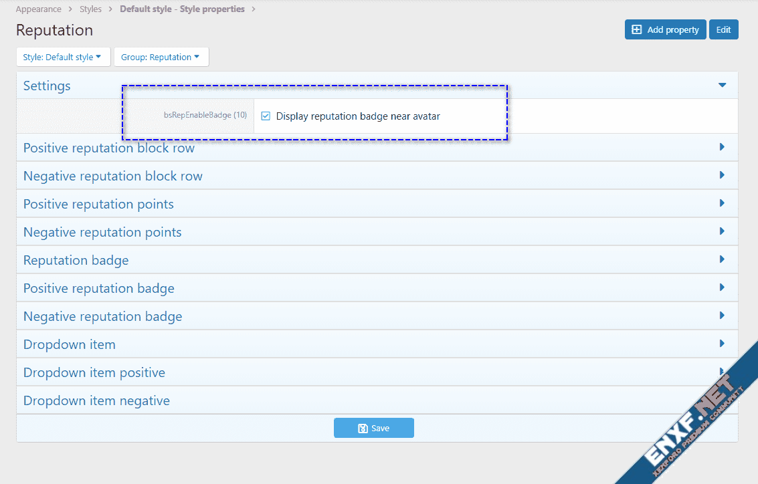758x484 pixels.
Task: Collapse the Settings section arrow
Action: [723, 85]
